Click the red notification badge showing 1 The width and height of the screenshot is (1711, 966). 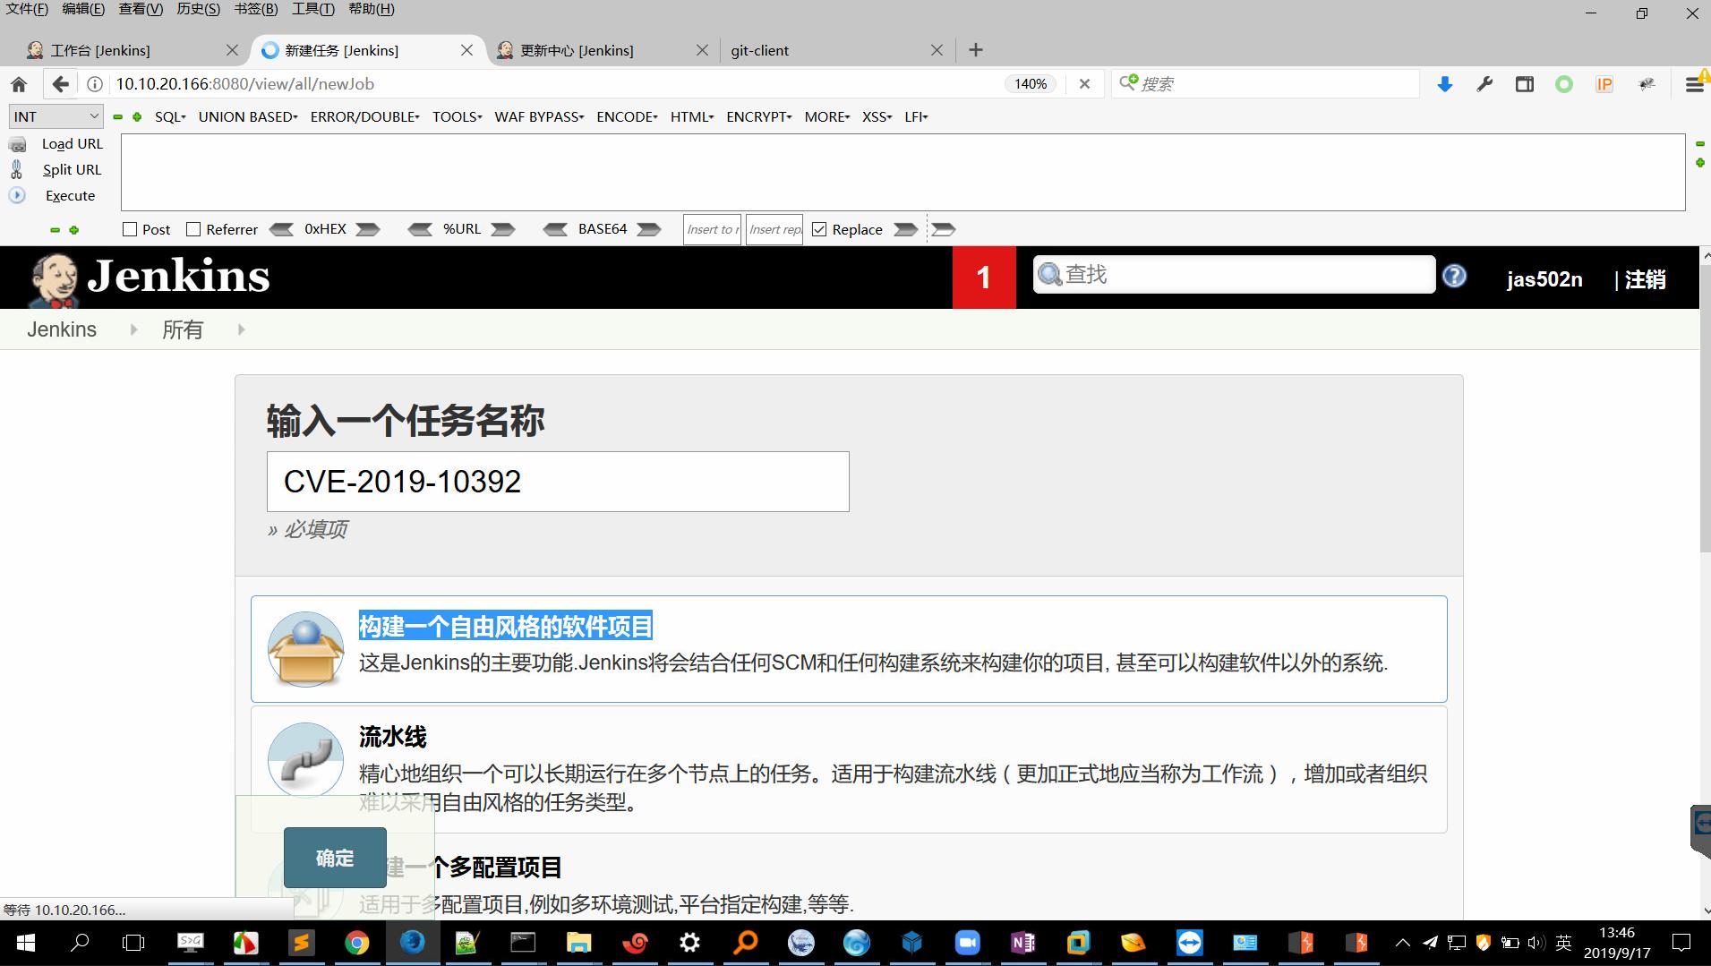coord(984,278)
